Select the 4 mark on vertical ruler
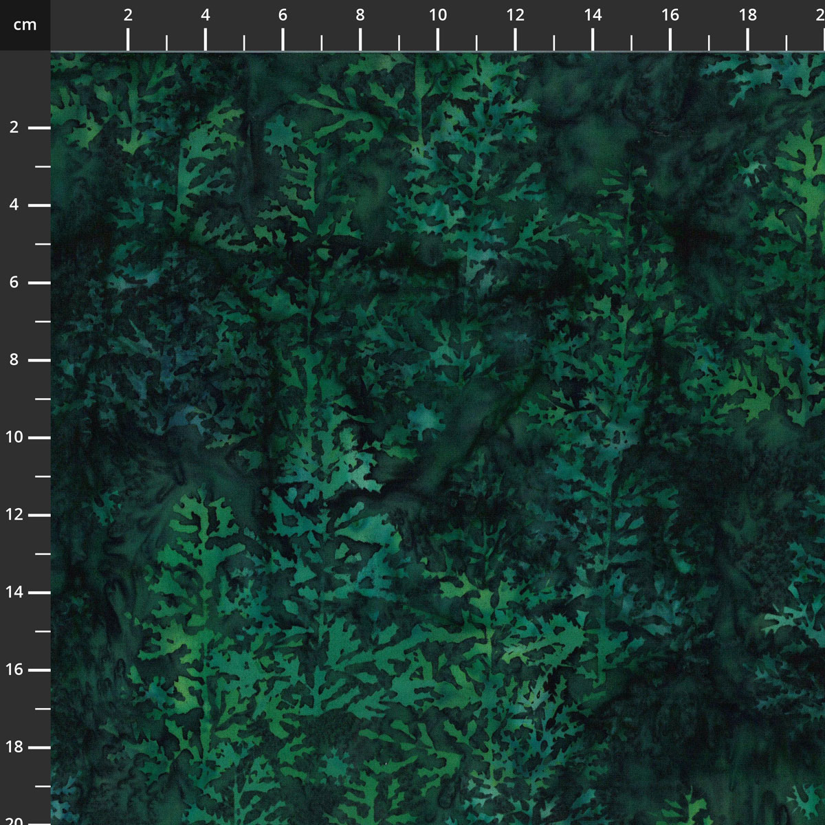 [14, 205]
